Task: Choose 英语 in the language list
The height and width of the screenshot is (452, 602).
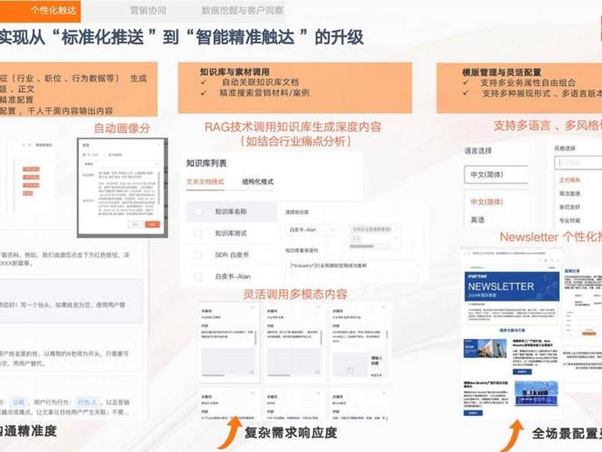Action: tap(478, 220)
